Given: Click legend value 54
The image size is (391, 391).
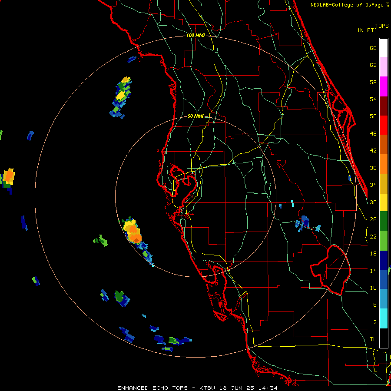Looking at the screenshot, I should tap(373, 99).
